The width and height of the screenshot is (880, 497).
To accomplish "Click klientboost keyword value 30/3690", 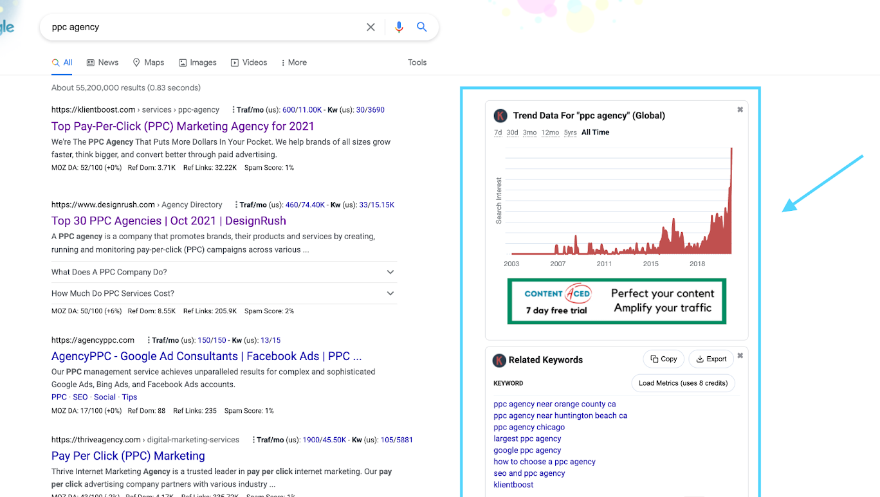I will pyautogui.click(x=370, y=110).
